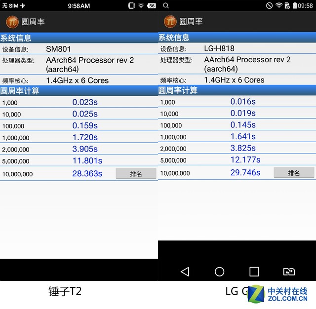Viewport: 316px width, 309px height.
Task: Tap the vibrate mode icon in left status bar
Action: click(x=131, y=6)
